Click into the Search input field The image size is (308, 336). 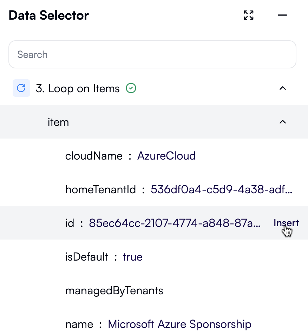(152, 54)
